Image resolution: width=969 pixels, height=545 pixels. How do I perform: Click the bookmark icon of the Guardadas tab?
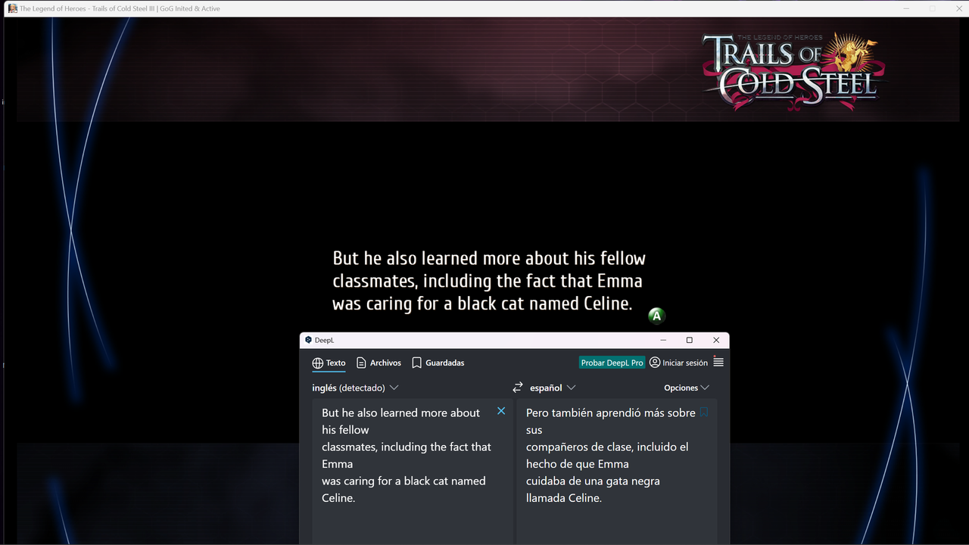tap(416, 363)
